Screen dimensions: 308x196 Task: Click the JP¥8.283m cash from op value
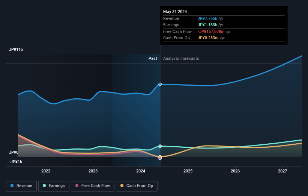208,38
